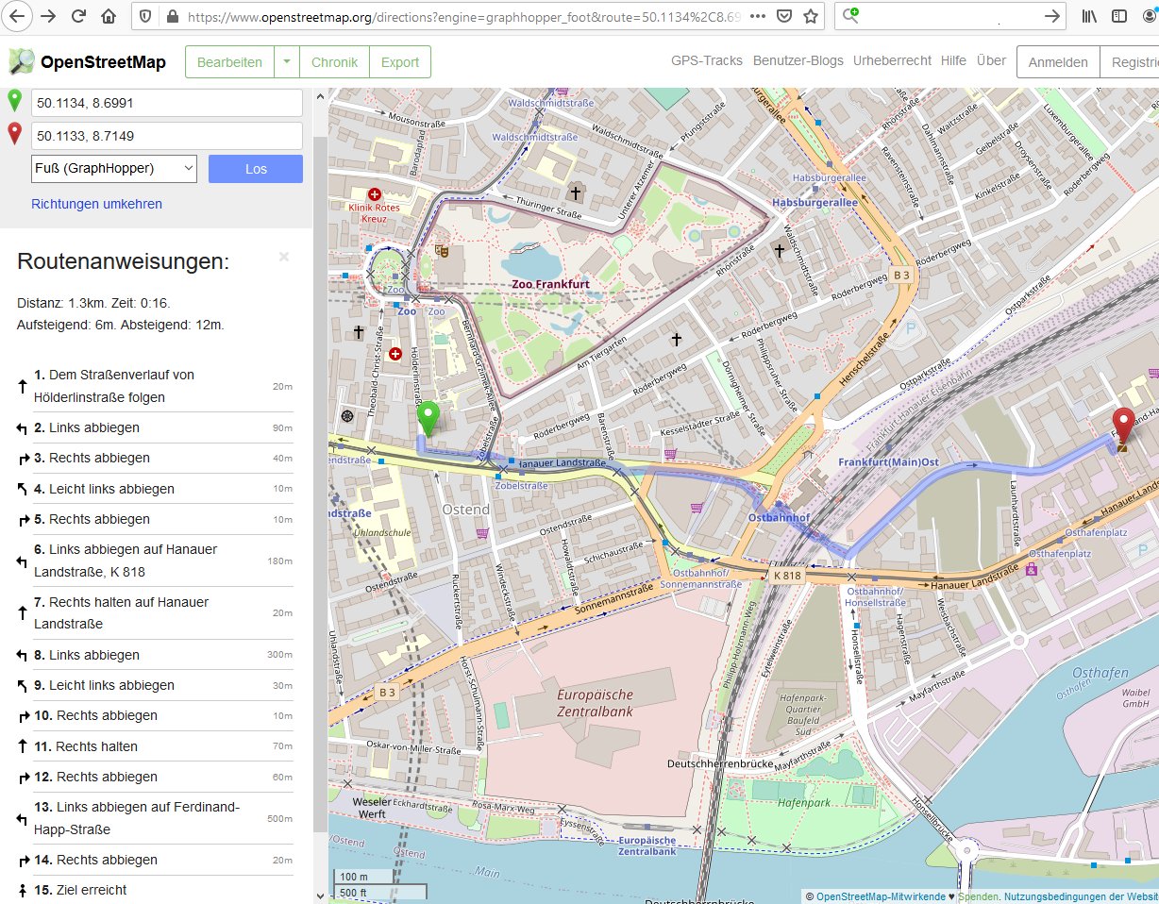Image resolution: width=1159 pixels, height=904 pixels.
Task: Click the browser address bar URL
Action: click(462, 16)
